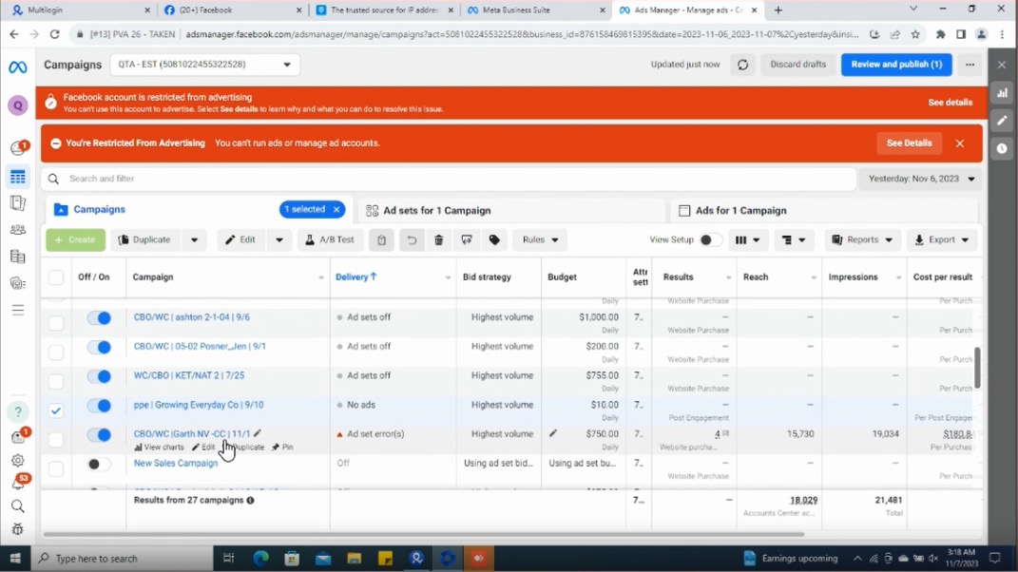Image resolution: width=1018 pixels, height=572 pixels.
Task: Click the Discard drafts button
Action: click(797, 65)
